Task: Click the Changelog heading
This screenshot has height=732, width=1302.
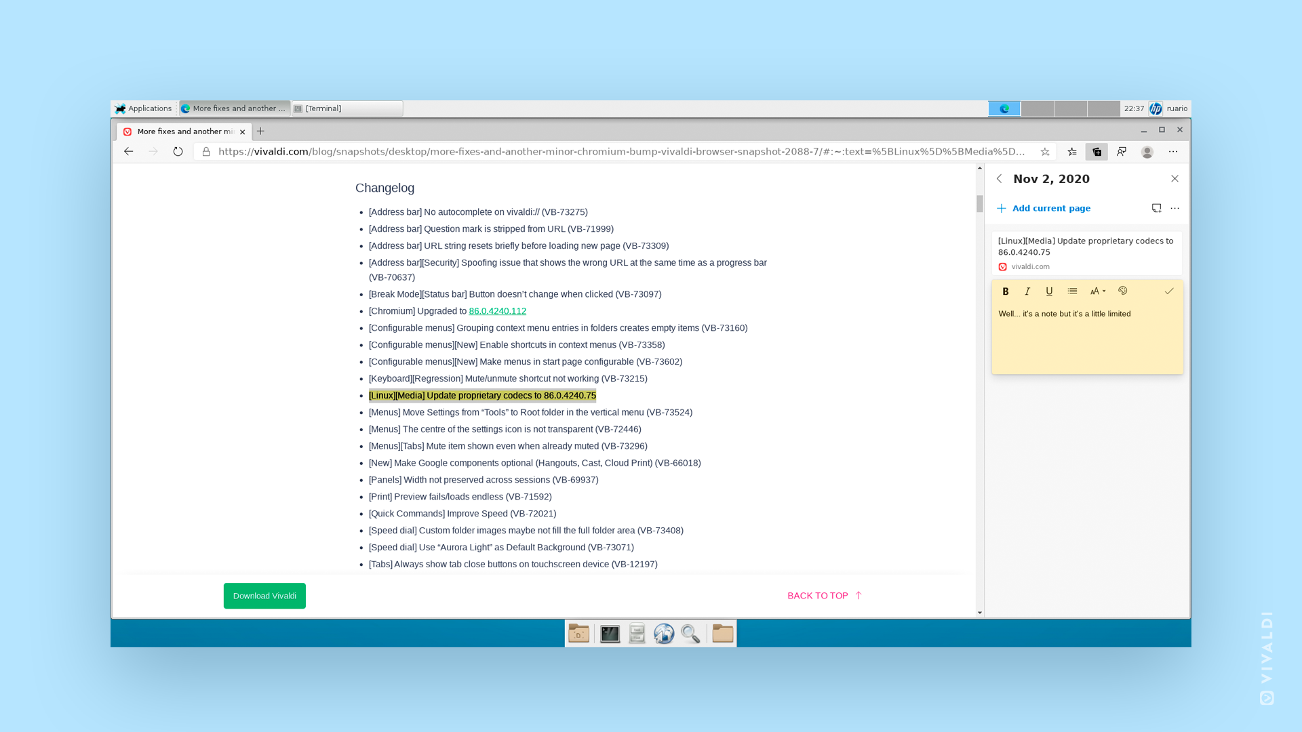Action: (x=384, y=188)
